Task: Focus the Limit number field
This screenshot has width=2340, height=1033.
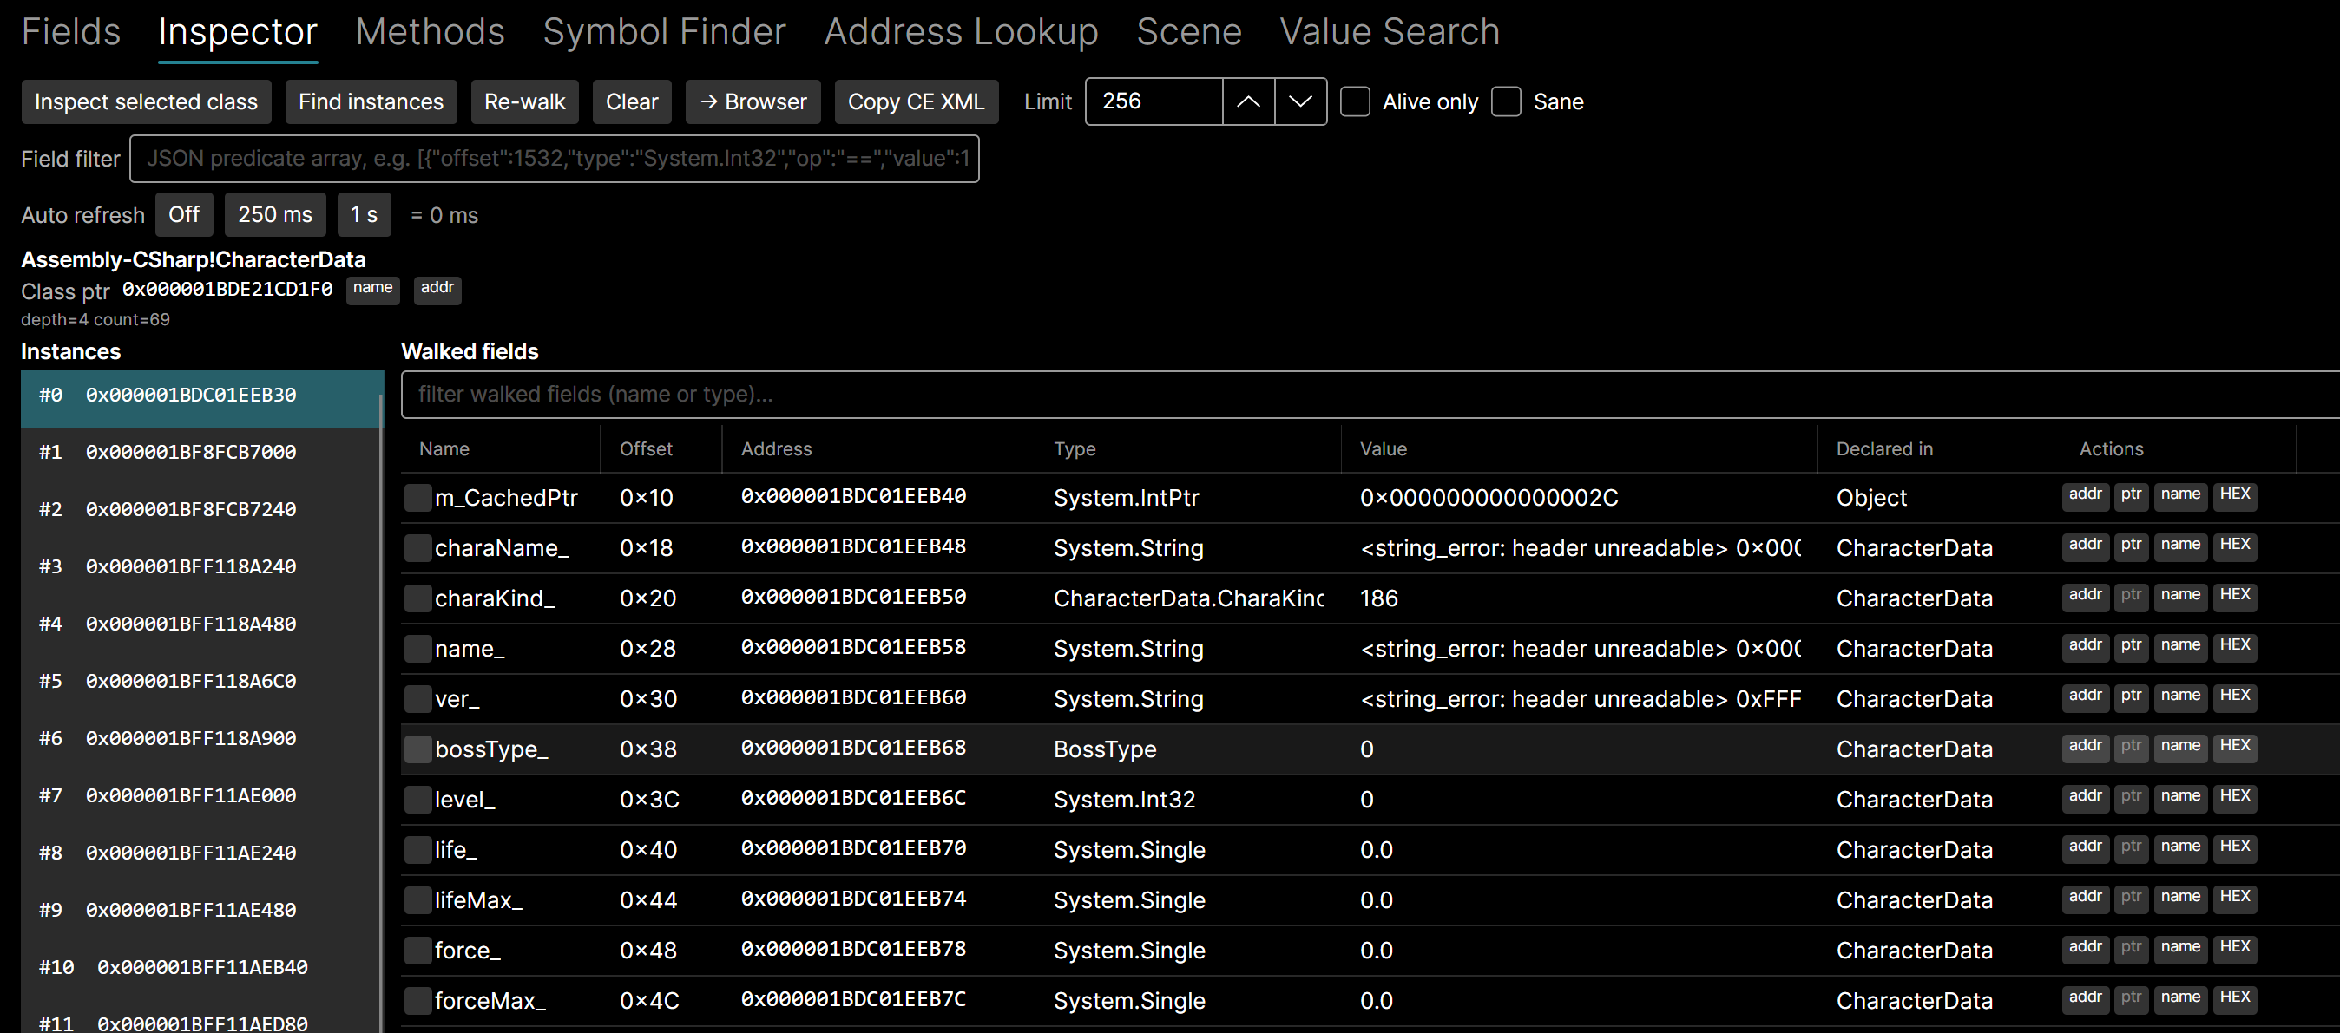Action: (x=1154, y=101)
